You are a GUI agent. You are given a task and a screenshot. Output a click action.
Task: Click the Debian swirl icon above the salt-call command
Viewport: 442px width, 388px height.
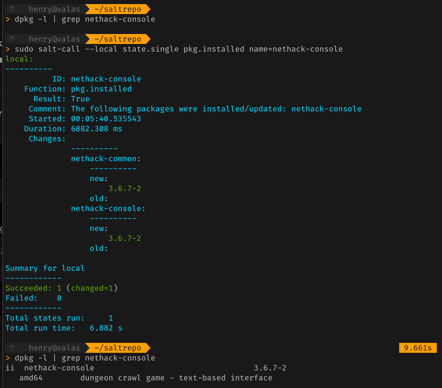12,39
